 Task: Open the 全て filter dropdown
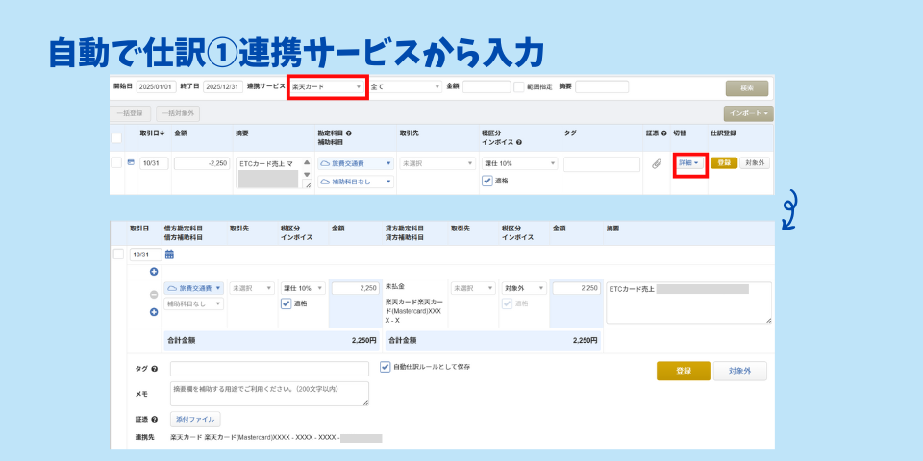point(404,86)
